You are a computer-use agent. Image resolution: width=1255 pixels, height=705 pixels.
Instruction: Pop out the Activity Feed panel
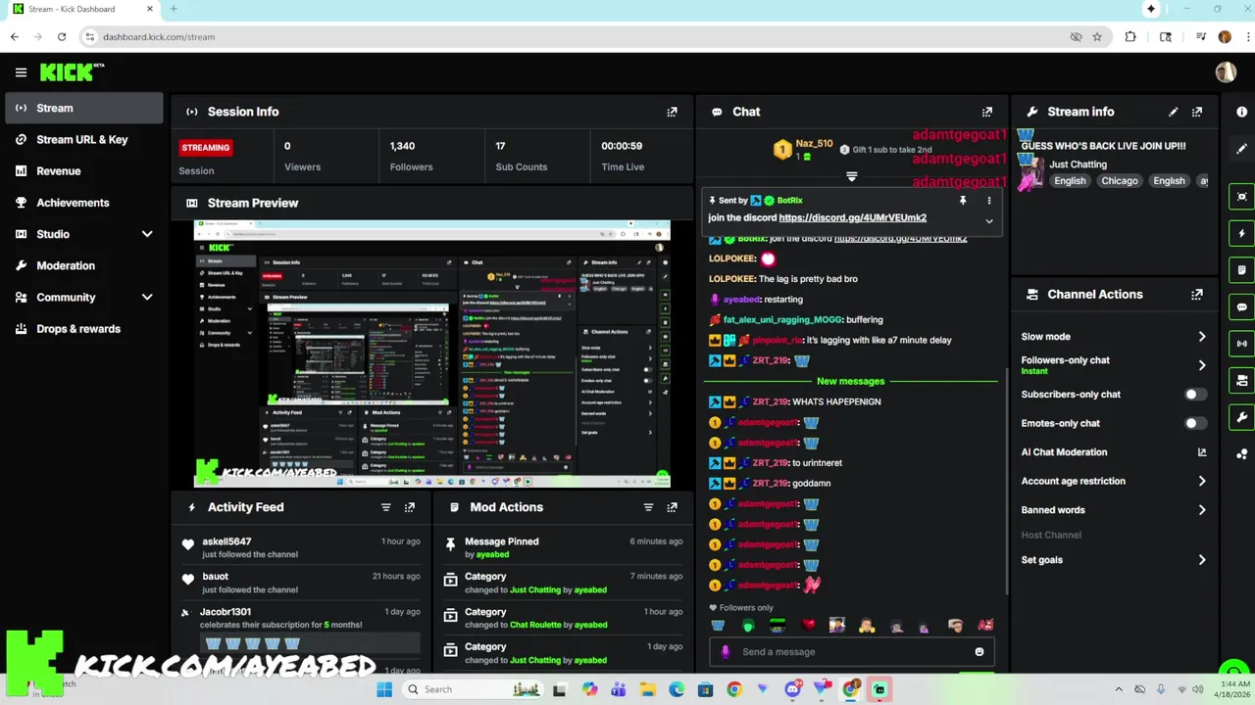(410, 507)
